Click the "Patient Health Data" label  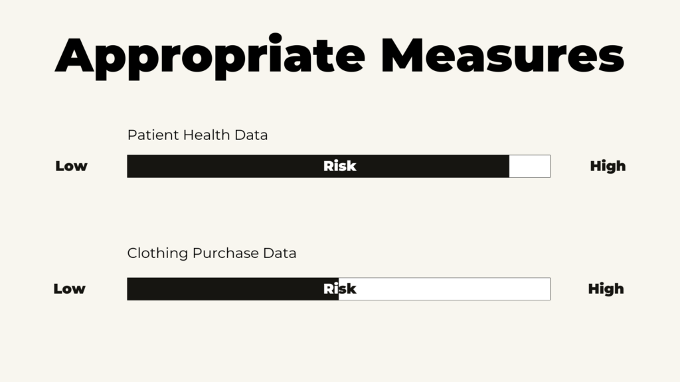tap(197, 135)
